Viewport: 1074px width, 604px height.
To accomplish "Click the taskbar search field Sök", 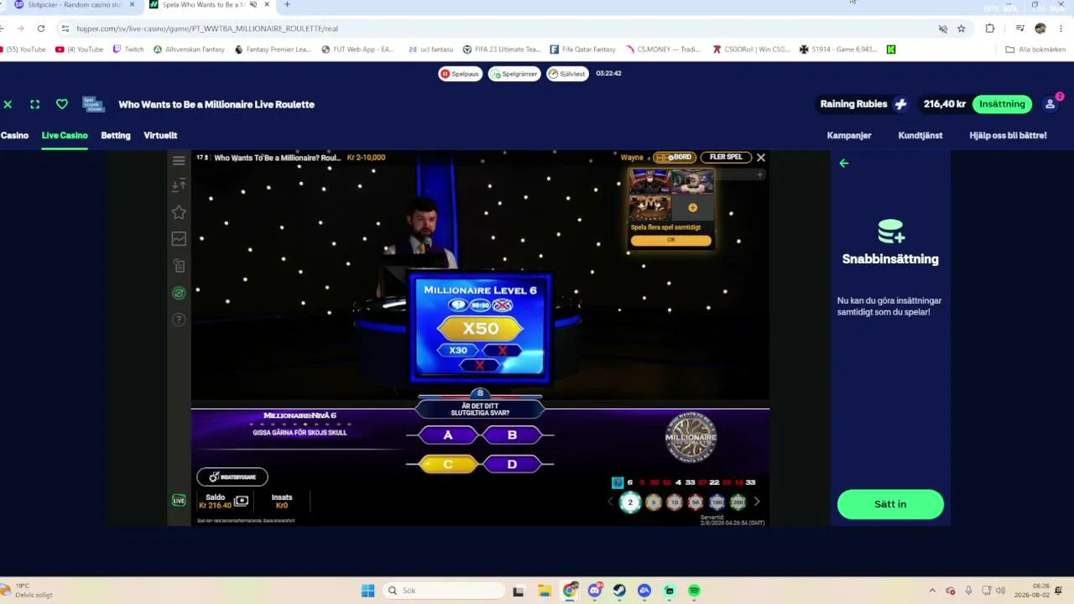I will (443, 591).
